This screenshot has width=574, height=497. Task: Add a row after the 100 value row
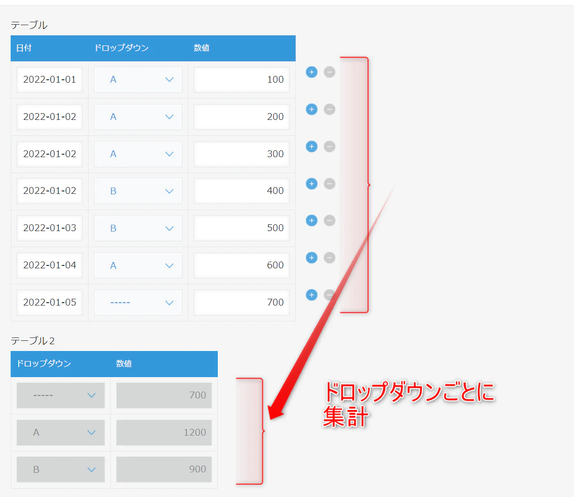tap(312, 72)
